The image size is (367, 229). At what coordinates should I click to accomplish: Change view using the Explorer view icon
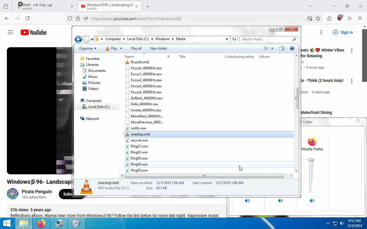(x=266, y=48)
